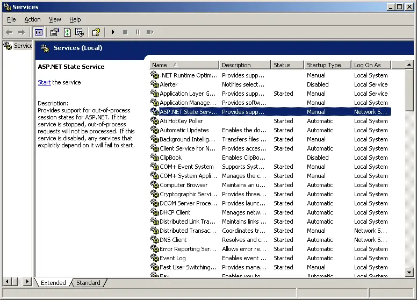Click the tree pane scroll right arrow
This screenshot has width=417, height=300.
click(27, 282)
